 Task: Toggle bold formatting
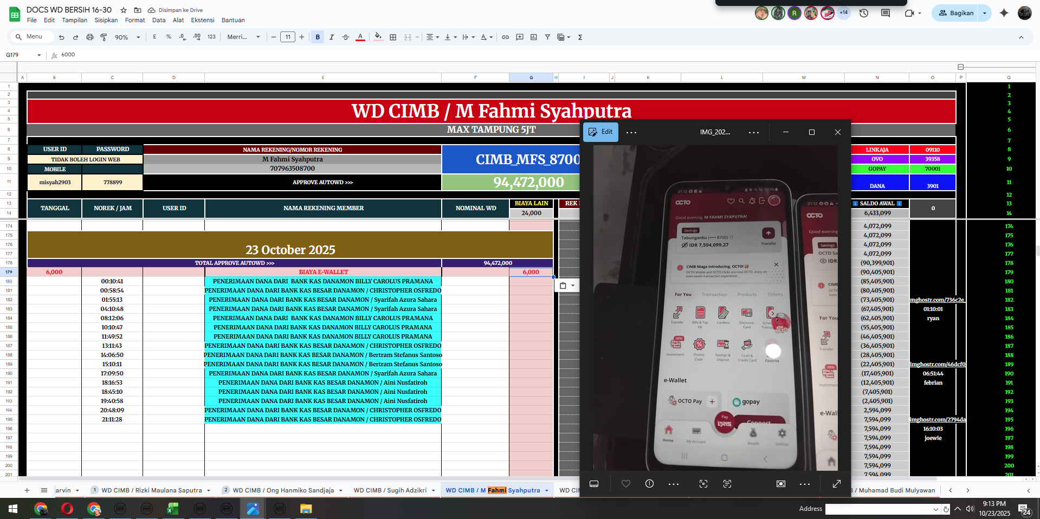click(x=318, y=37)
